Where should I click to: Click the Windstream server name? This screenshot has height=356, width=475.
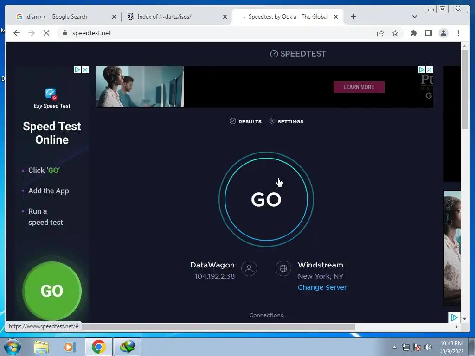tap(321, 265)
